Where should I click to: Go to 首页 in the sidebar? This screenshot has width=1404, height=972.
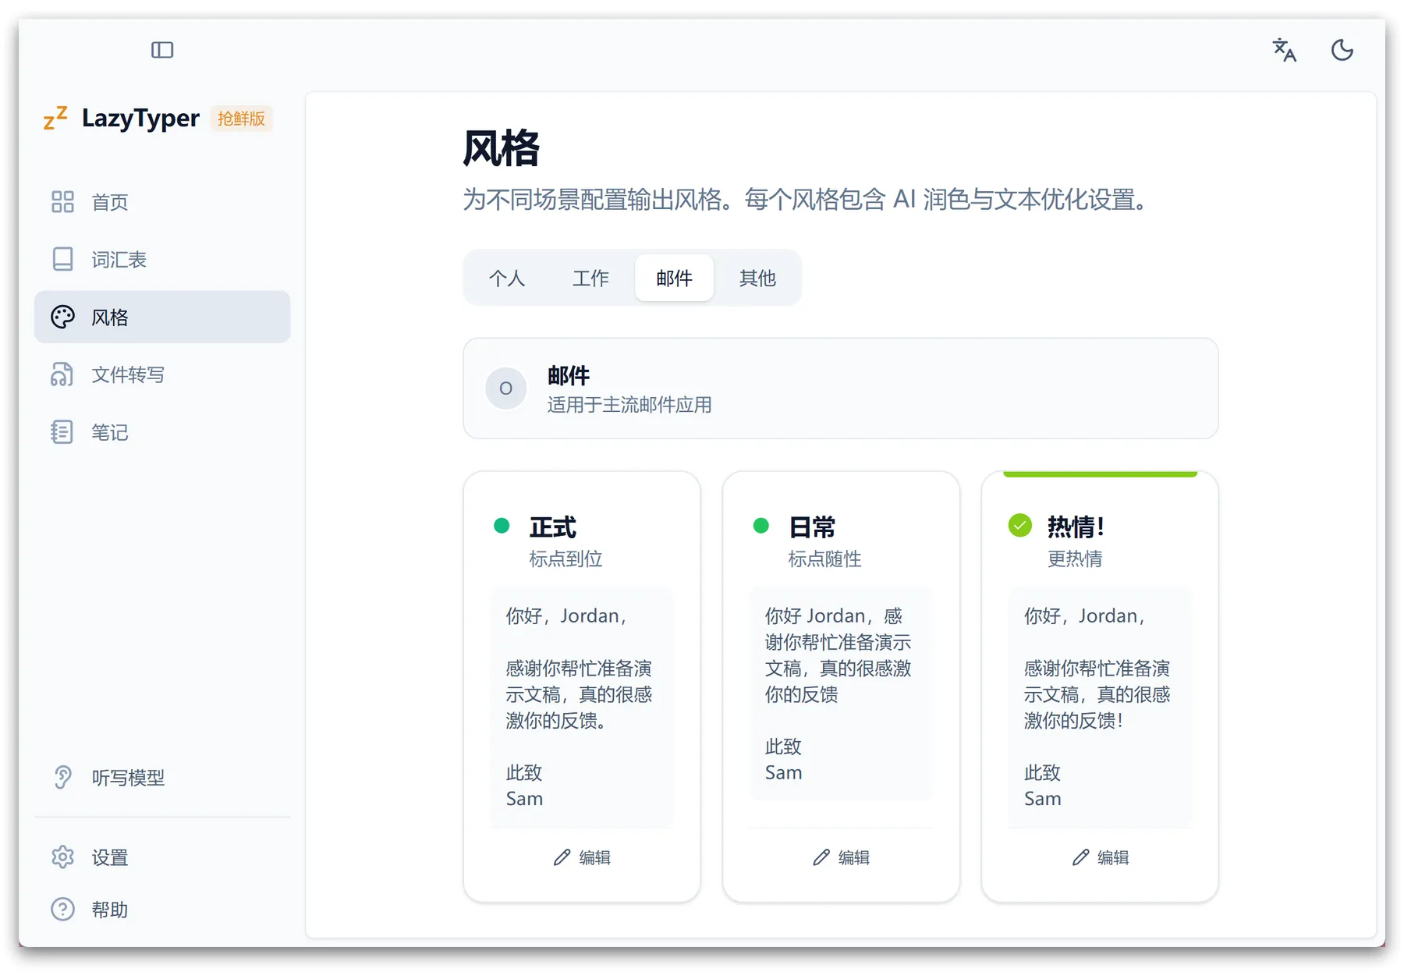tap(109, 202)
